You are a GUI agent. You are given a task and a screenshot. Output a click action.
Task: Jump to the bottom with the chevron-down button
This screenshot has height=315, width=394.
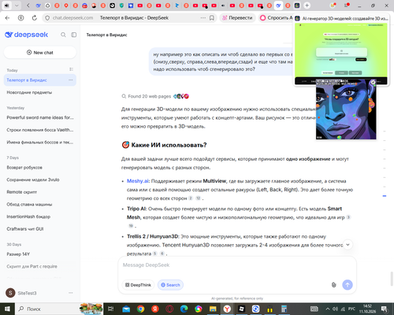(348, 245)
